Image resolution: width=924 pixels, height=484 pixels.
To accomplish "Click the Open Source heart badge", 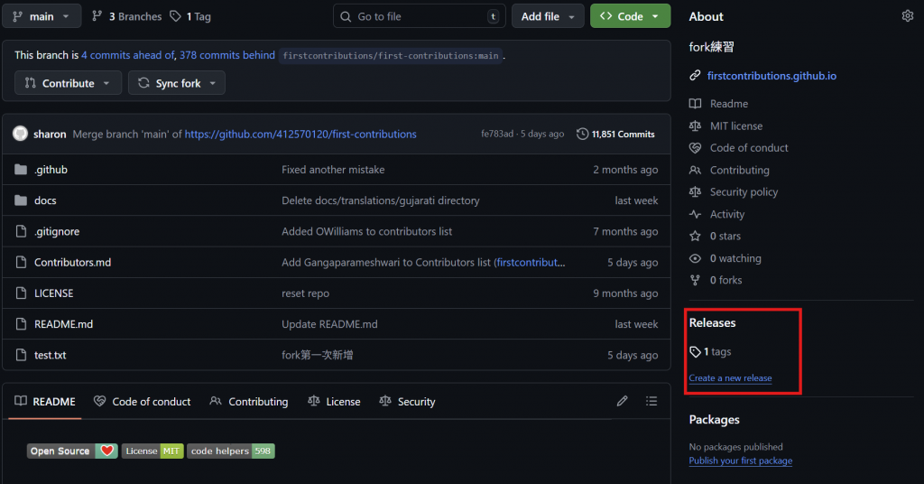I will pos(72,451).
